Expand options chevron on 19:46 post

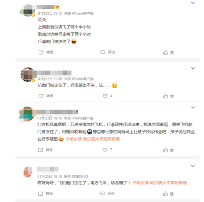[x=193, y=68]
